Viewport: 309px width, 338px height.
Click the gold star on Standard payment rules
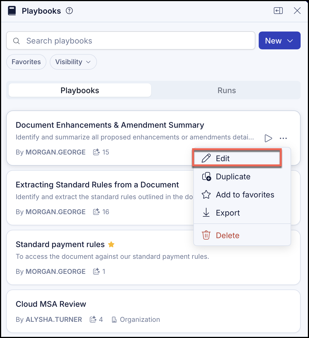[111, 244]
